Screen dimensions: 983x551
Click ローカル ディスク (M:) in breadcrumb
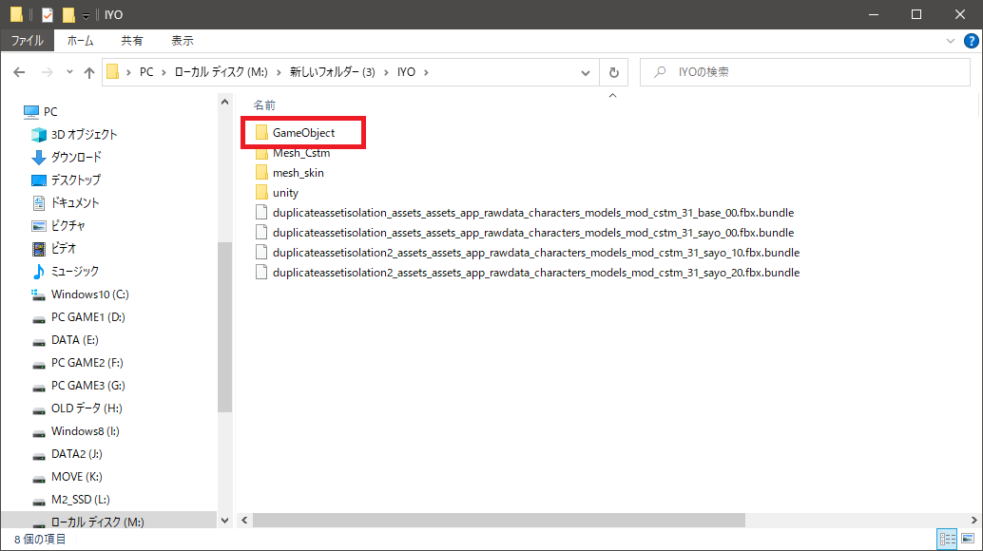[222, 72]
